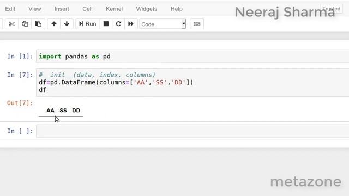Viewport: 349px width, 196px height.
Task: Interrupt the kernel stop icon
Action: pos(106,24)
